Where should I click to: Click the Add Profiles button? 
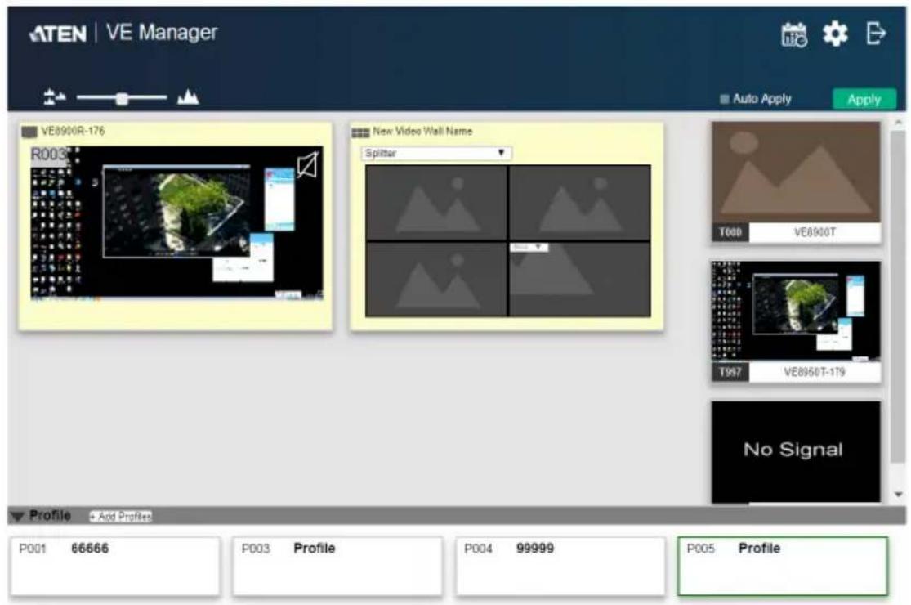point(120,516)
